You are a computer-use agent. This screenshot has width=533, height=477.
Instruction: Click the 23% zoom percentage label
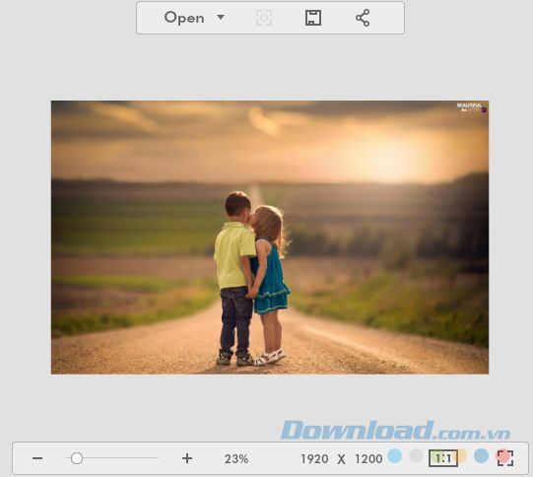tap(236, 459)
